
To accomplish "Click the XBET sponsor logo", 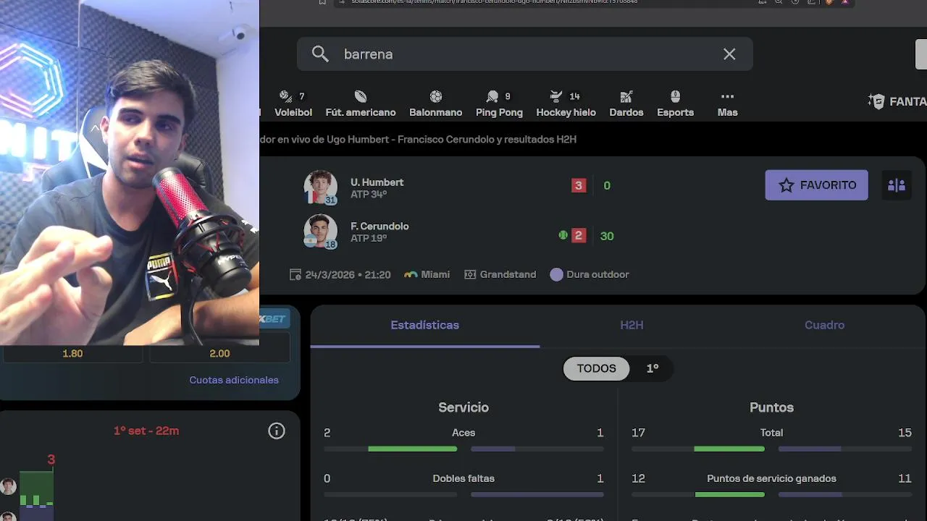I will point(273,319).
